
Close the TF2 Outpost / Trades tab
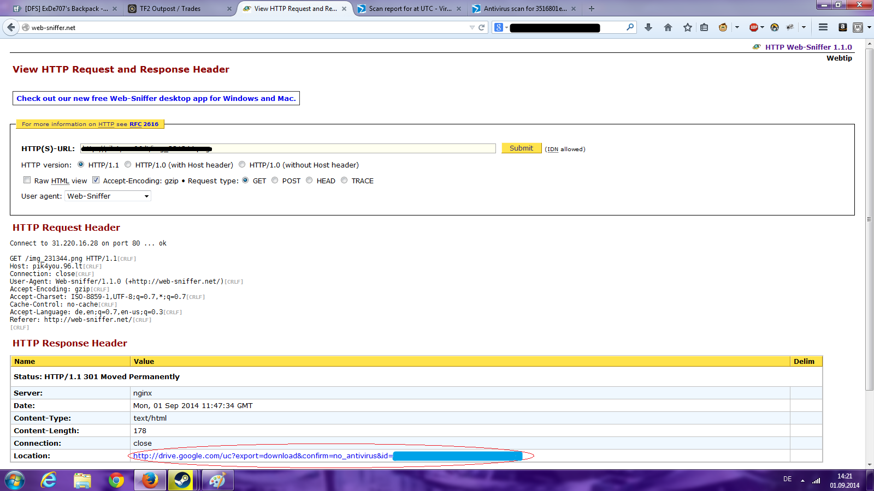pos(229,9)
